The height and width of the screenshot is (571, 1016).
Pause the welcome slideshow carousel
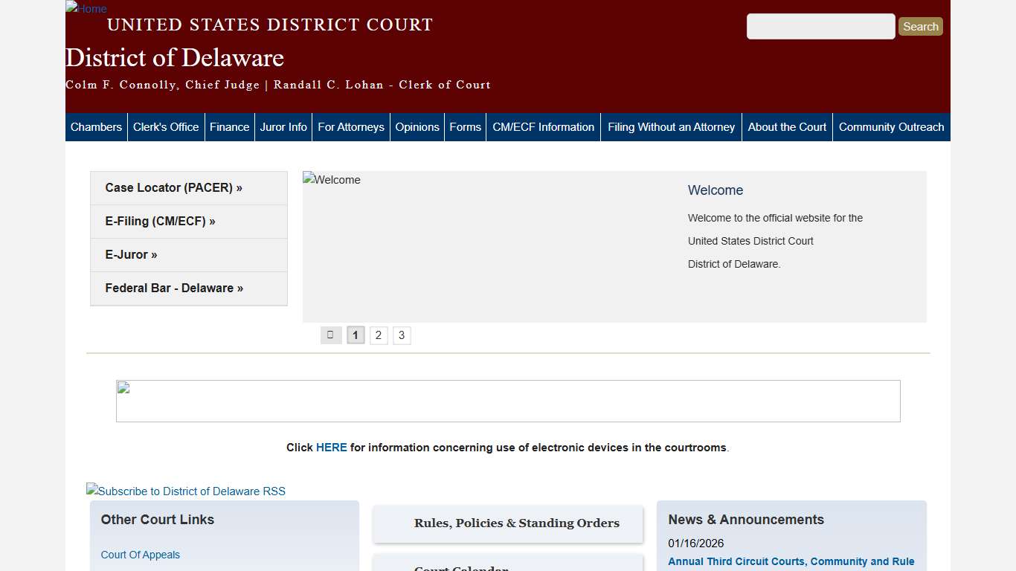(331, 335)
